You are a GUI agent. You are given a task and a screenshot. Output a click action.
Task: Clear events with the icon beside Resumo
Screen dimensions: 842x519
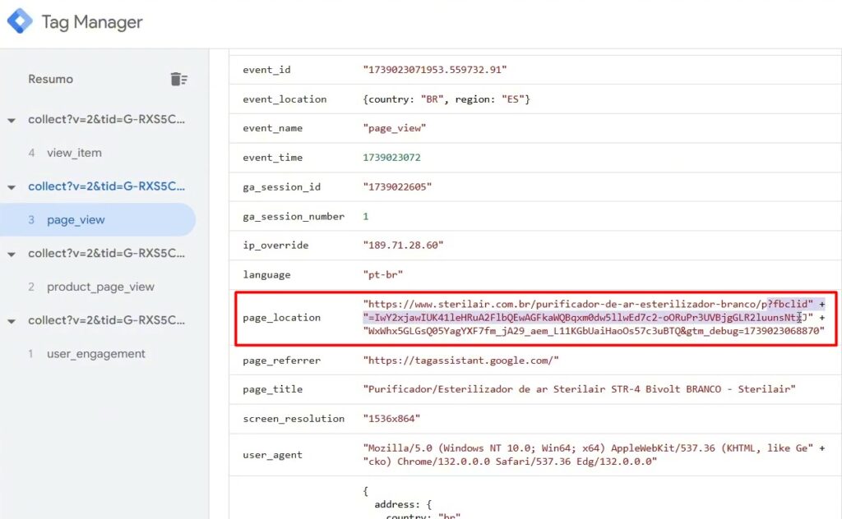coord(178,79)
